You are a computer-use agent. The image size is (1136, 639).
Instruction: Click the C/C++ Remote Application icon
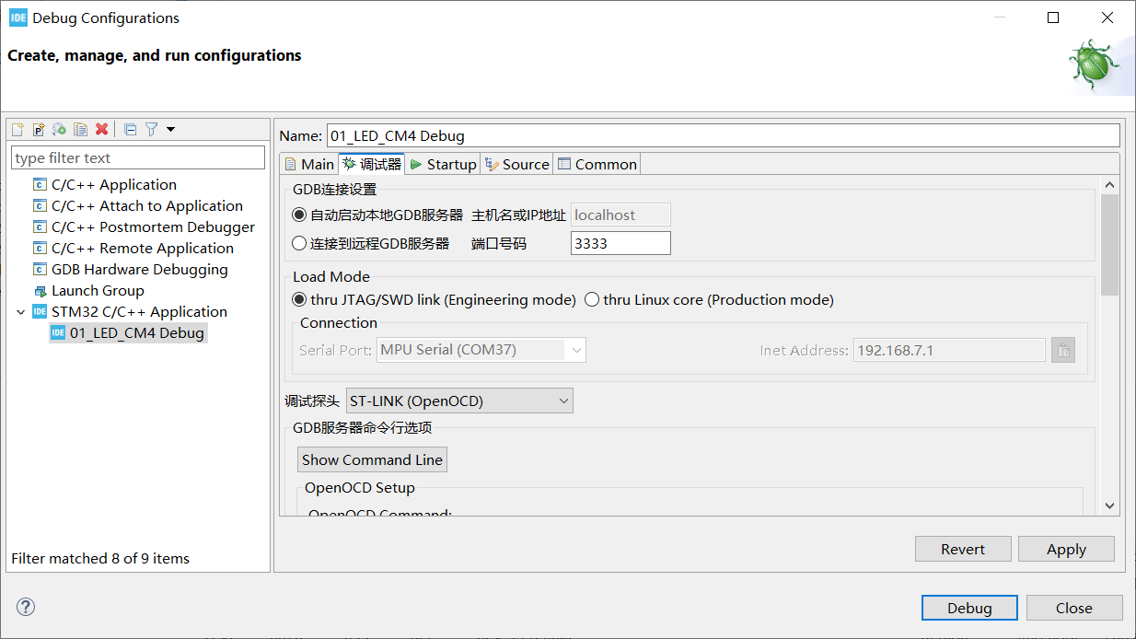coord(40,249)
